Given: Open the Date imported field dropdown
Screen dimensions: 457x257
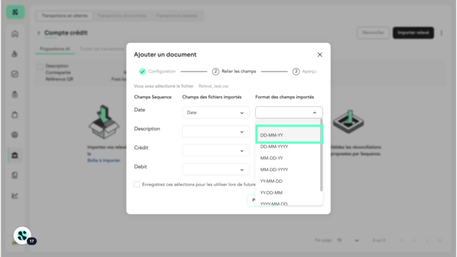Looking at the screenshot, I should [216, 112].
